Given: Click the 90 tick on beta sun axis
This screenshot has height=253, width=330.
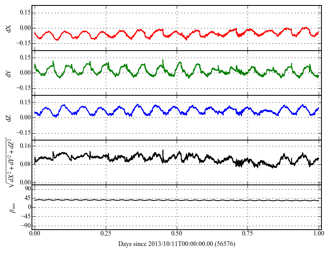Looking at the screenshot, I should pos(26,189).
